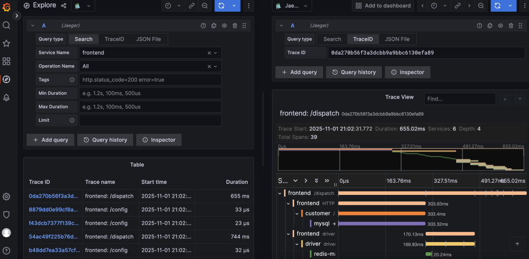Open the Starred item in the sidebar

tap(6, 43)
